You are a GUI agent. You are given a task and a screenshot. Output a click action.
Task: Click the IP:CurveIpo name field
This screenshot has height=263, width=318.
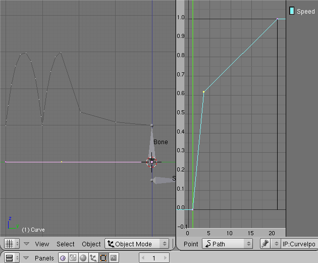pyautogui.click(x=299, y=244)
